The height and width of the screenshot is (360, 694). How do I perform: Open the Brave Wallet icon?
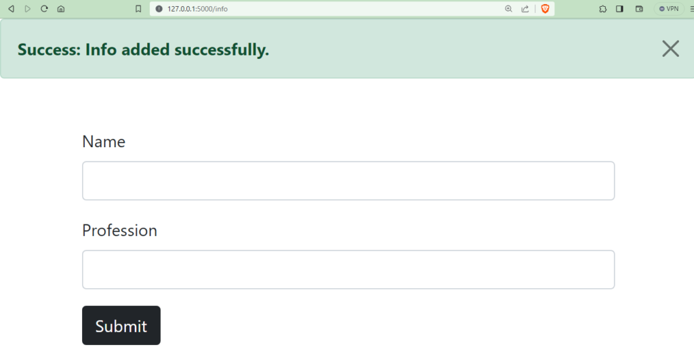(x=639, y=9)
